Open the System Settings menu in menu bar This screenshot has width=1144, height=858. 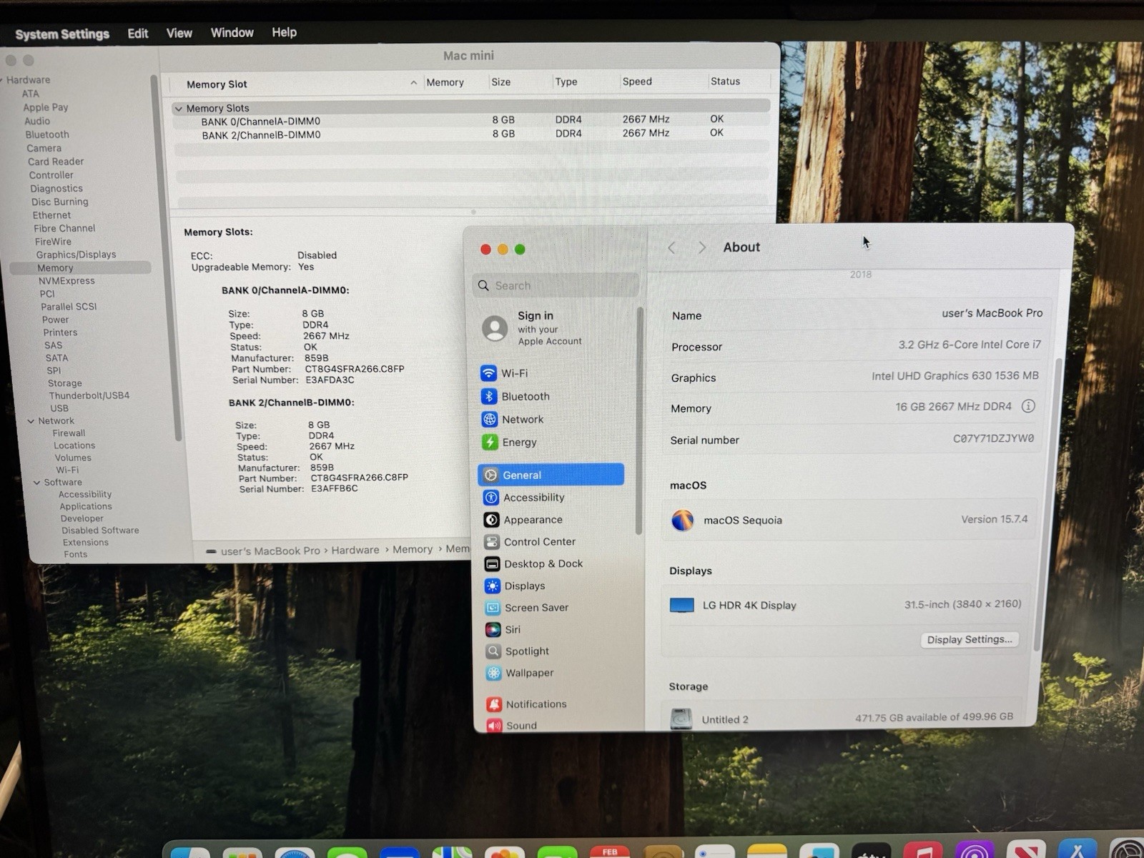62,34
